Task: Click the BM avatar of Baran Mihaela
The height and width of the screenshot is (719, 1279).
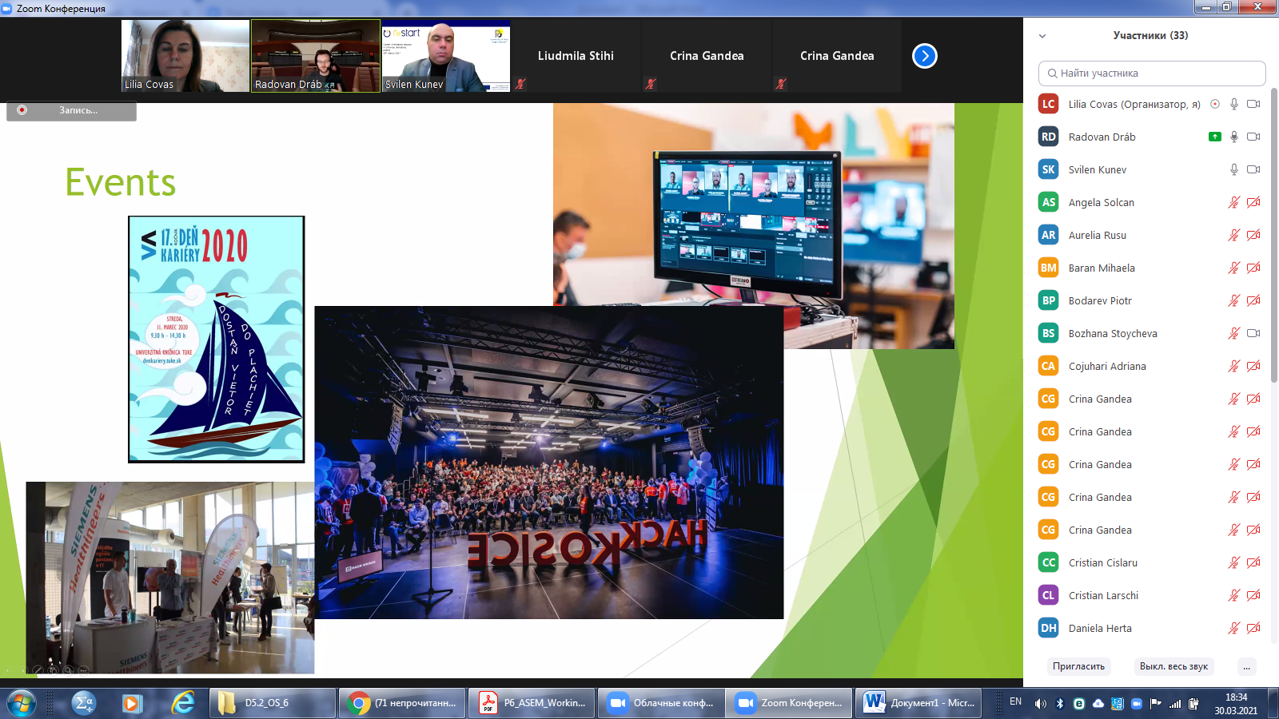Action: click(1049, 268)
